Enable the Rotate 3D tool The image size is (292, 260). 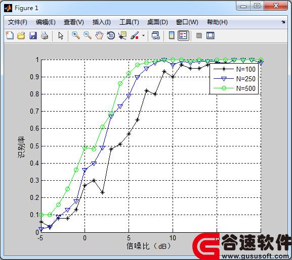111,35
